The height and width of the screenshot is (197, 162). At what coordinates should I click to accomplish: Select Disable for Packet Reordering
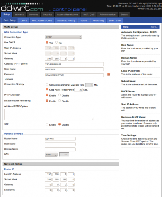(x=59, y=101)
